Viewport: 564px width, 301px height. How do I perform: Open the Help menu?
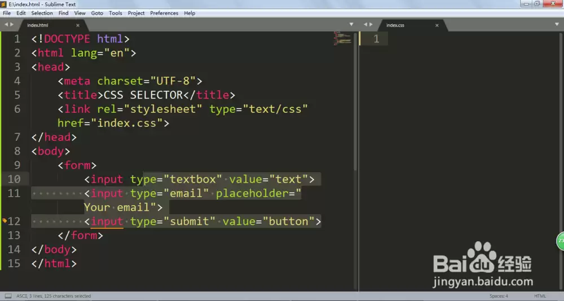coord(190,13)
